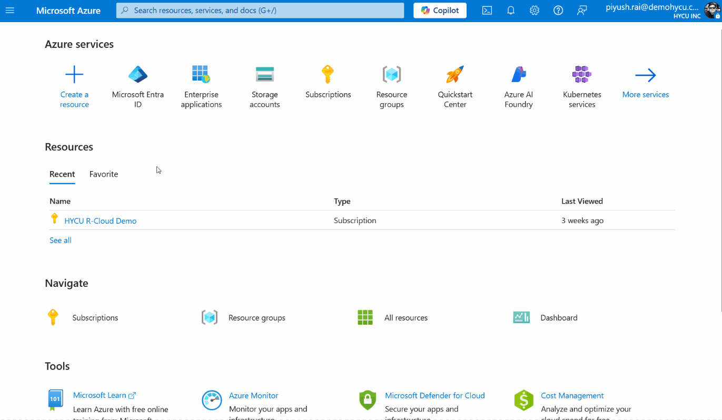Viewport: 722px width, 420px height.
Task: Open Azure AI Foundry icon
Action: click(519, 75)
